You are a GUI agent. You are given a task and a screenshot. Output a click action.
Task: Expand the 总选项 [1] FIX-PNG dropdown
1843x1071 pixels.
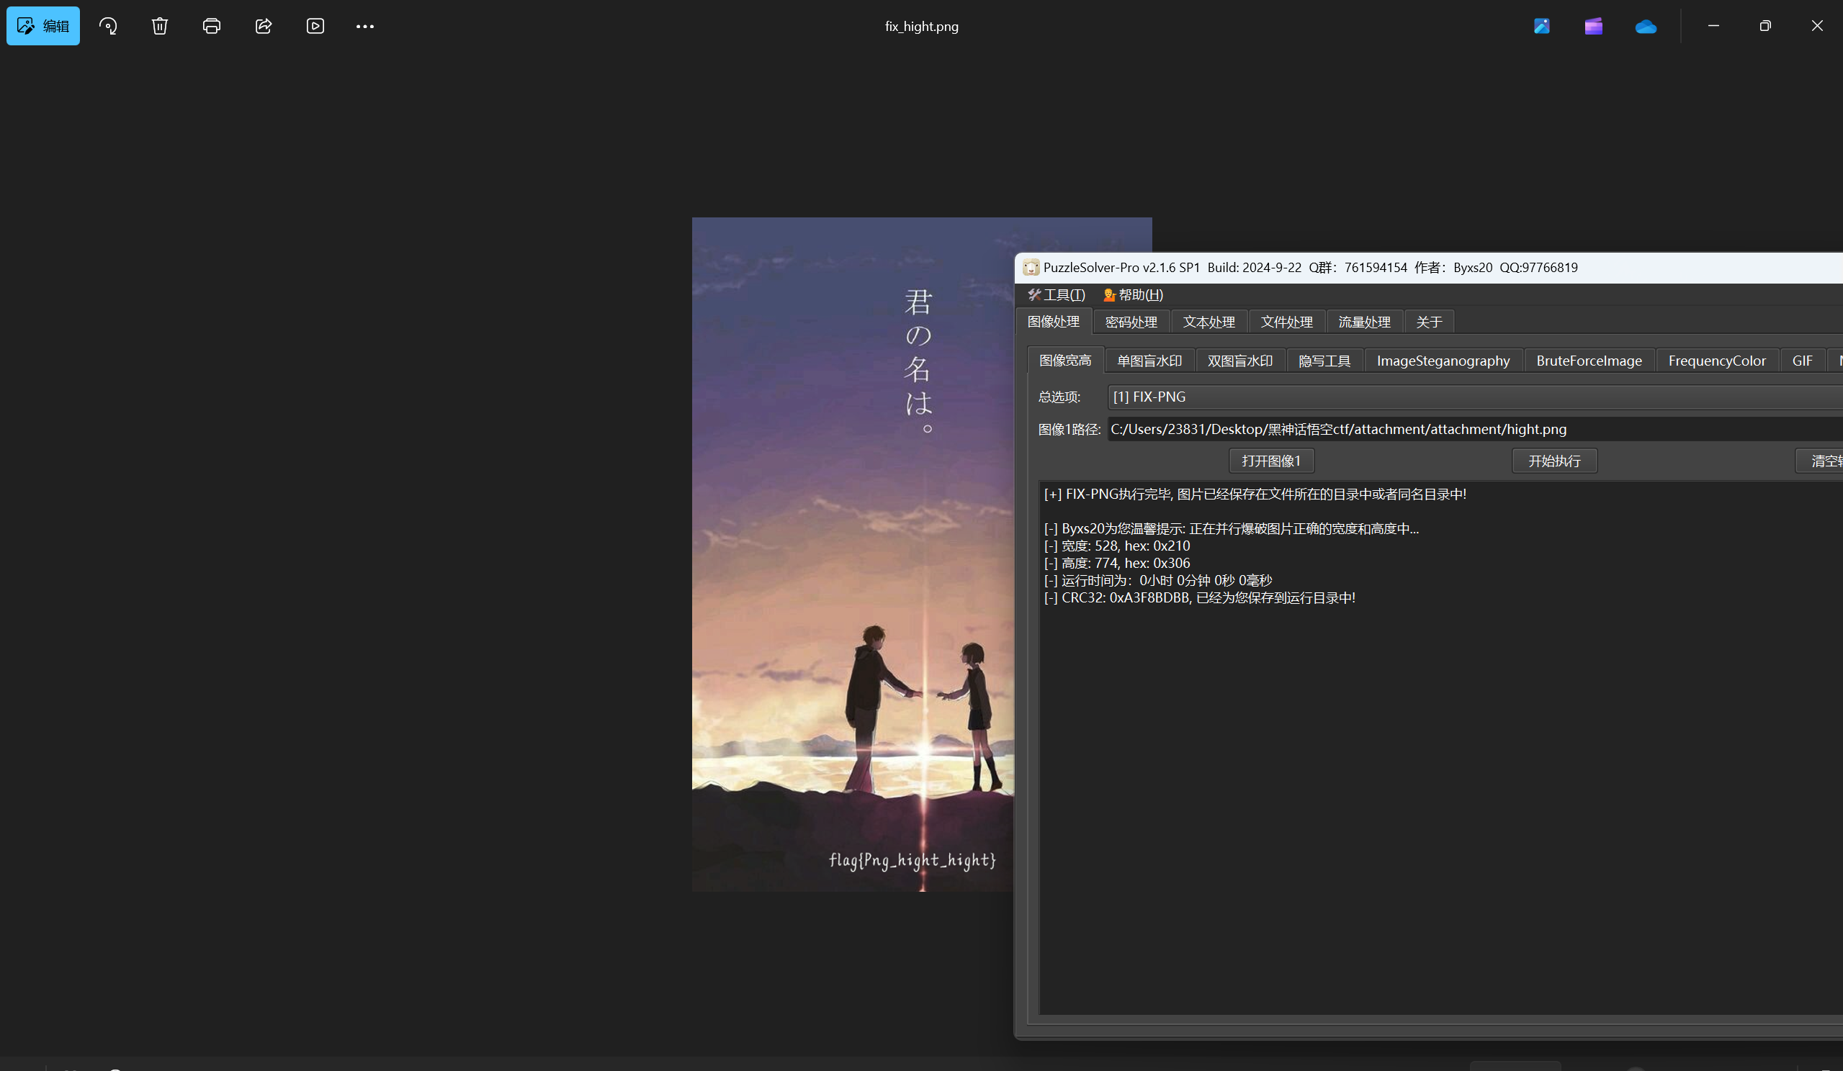1475,397
